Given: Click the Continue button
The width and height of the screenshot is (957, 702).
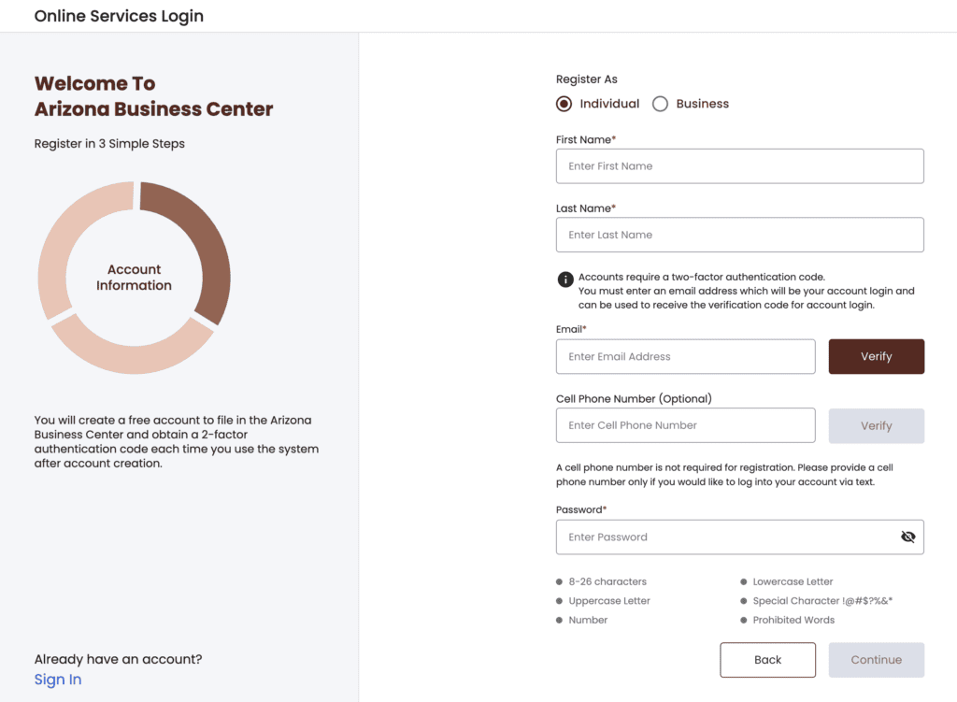Looking at the screenshot, I should (x=877, y=660).
